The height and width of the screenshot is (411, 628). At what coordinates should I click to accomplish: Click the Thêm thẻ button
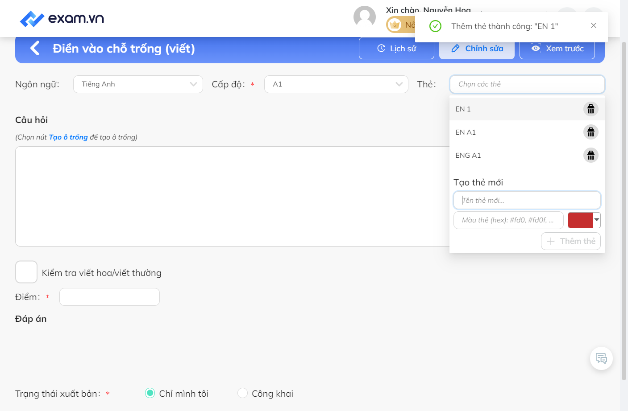click(x=571, y=241)
